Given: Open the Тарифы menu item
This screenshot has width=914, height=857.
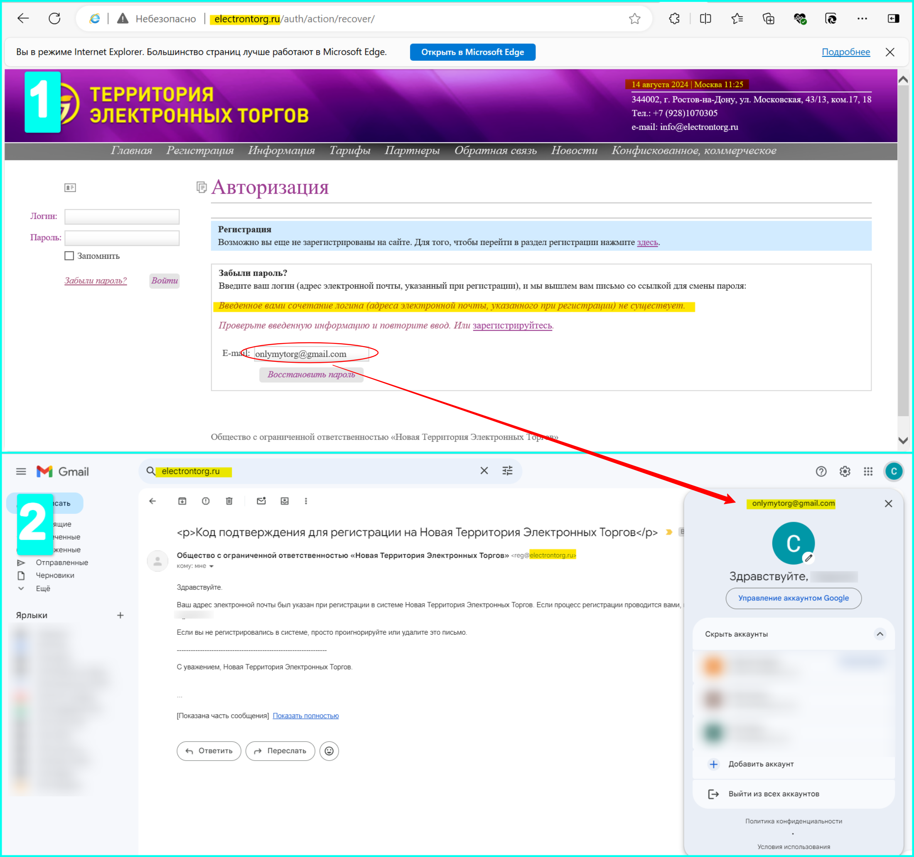Looking at the screenshot, I should coord(350,150).
